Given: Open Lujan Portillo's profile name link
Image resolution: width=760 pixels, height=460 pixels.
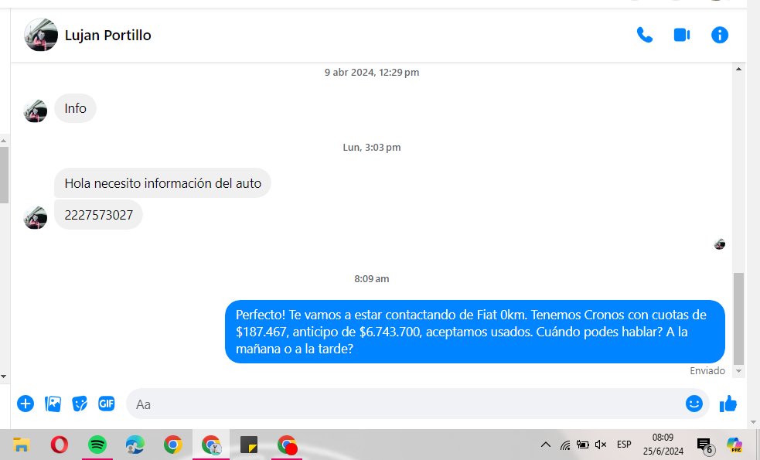Looking at the screenshot, I should [x=107, y=36].
